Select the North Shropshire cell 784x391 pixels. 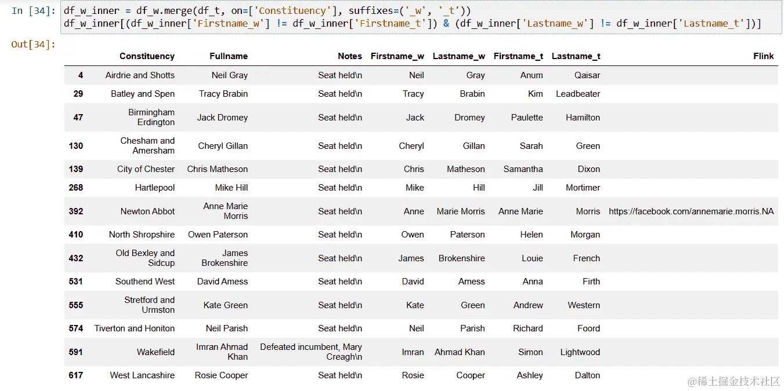[142, 235]
